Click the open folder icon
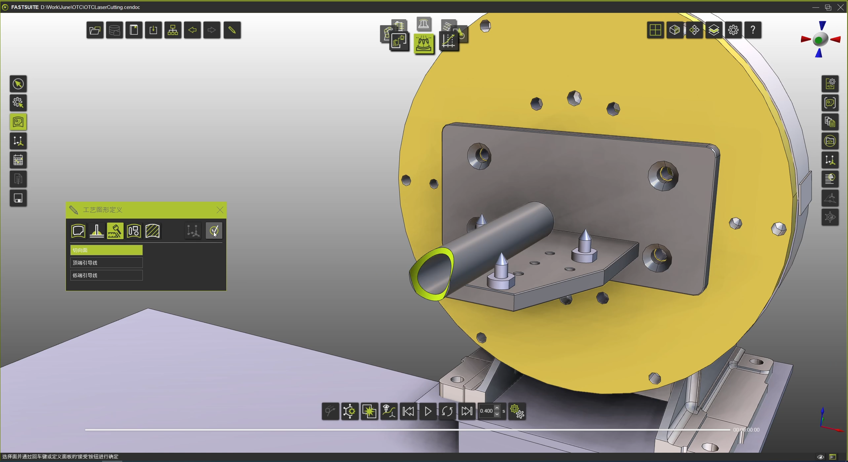The image size is (848, 462). click(x=95, y=30)
